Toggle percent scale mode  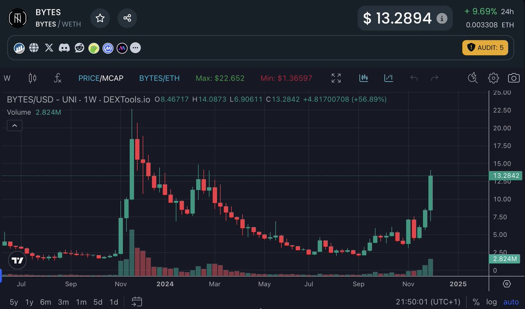[x=476, y=302]
